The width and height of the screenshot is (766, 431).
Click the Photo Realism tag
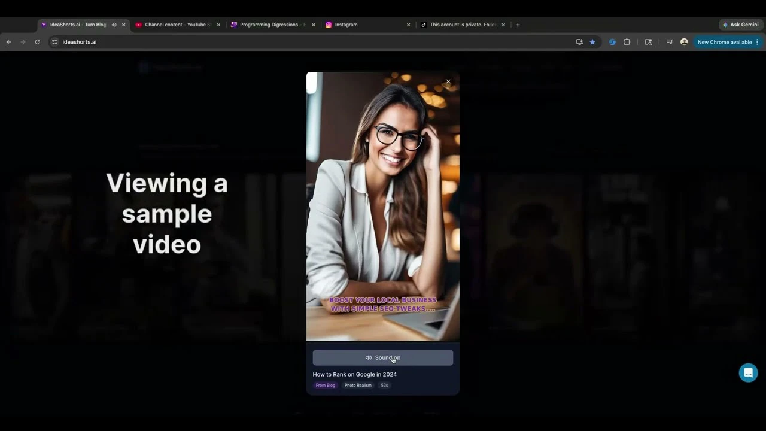tap(358, 385)
